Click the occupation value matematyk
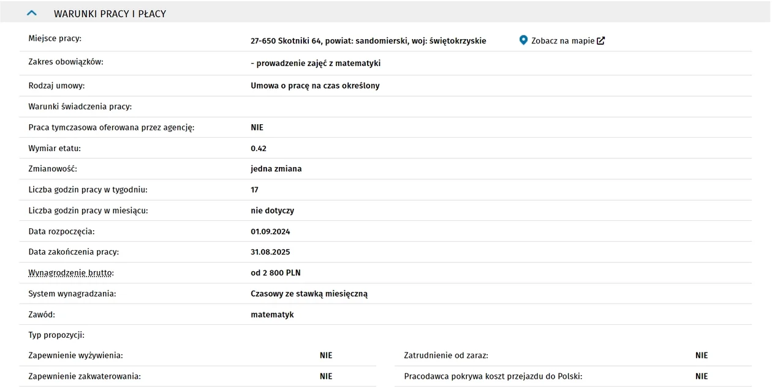Viewport: 772px width, 391px height. [272, 315]
